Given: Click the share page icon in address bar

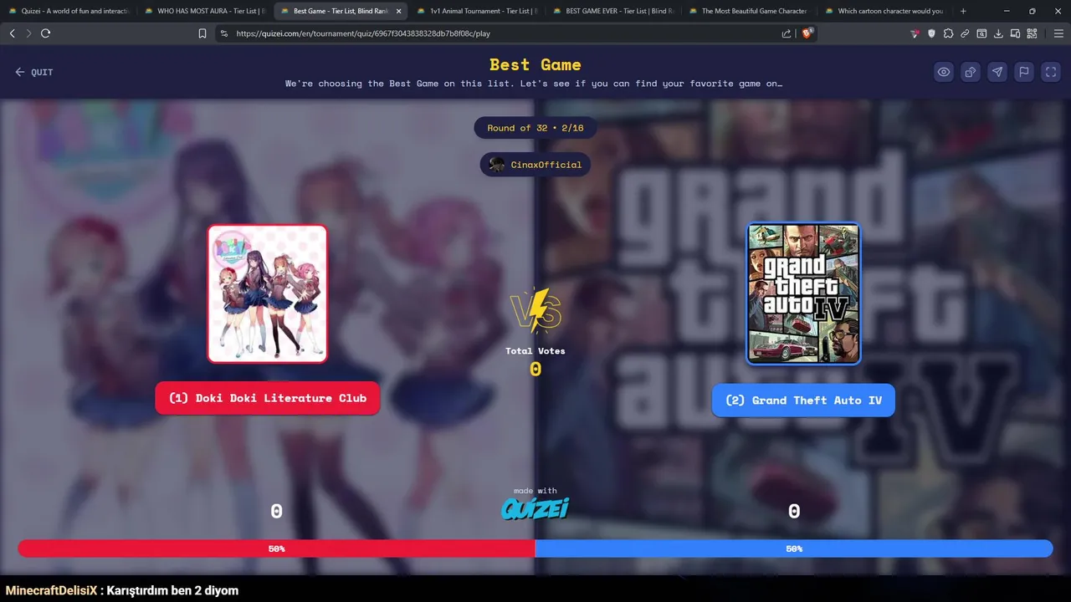Looking at the screenshot, I should click(x=787, y=33).
